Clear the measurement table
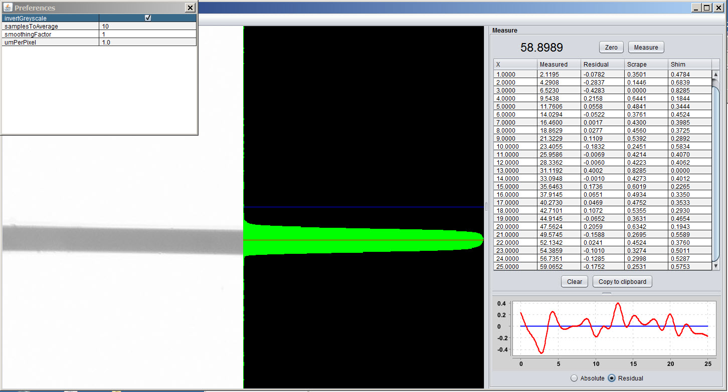 coord(575,281)
